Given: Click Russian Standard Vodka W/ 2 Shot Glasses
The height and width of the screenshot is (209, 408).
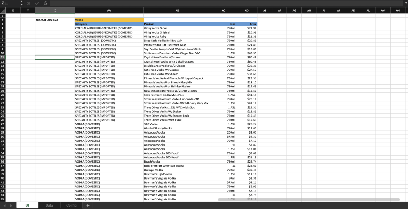Looking at the screenshot, I should 177,90.
